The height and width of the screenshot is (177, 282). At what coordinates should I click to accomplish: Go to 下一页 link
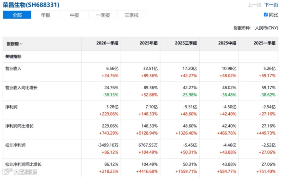271,5
